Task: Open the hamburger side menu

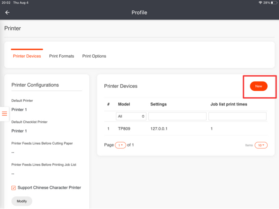Action: pos(5,114)
